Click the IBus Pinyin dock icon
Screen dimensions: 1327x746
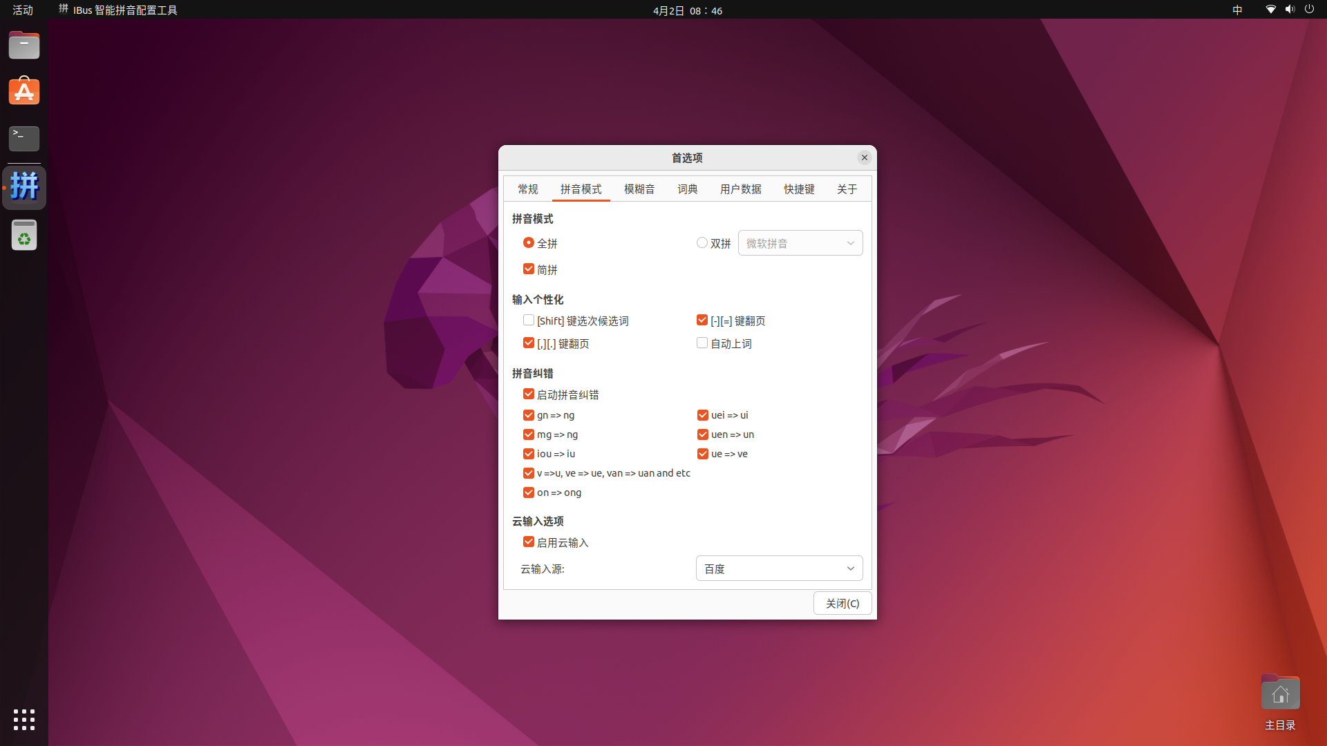click(x=24, y=187)
